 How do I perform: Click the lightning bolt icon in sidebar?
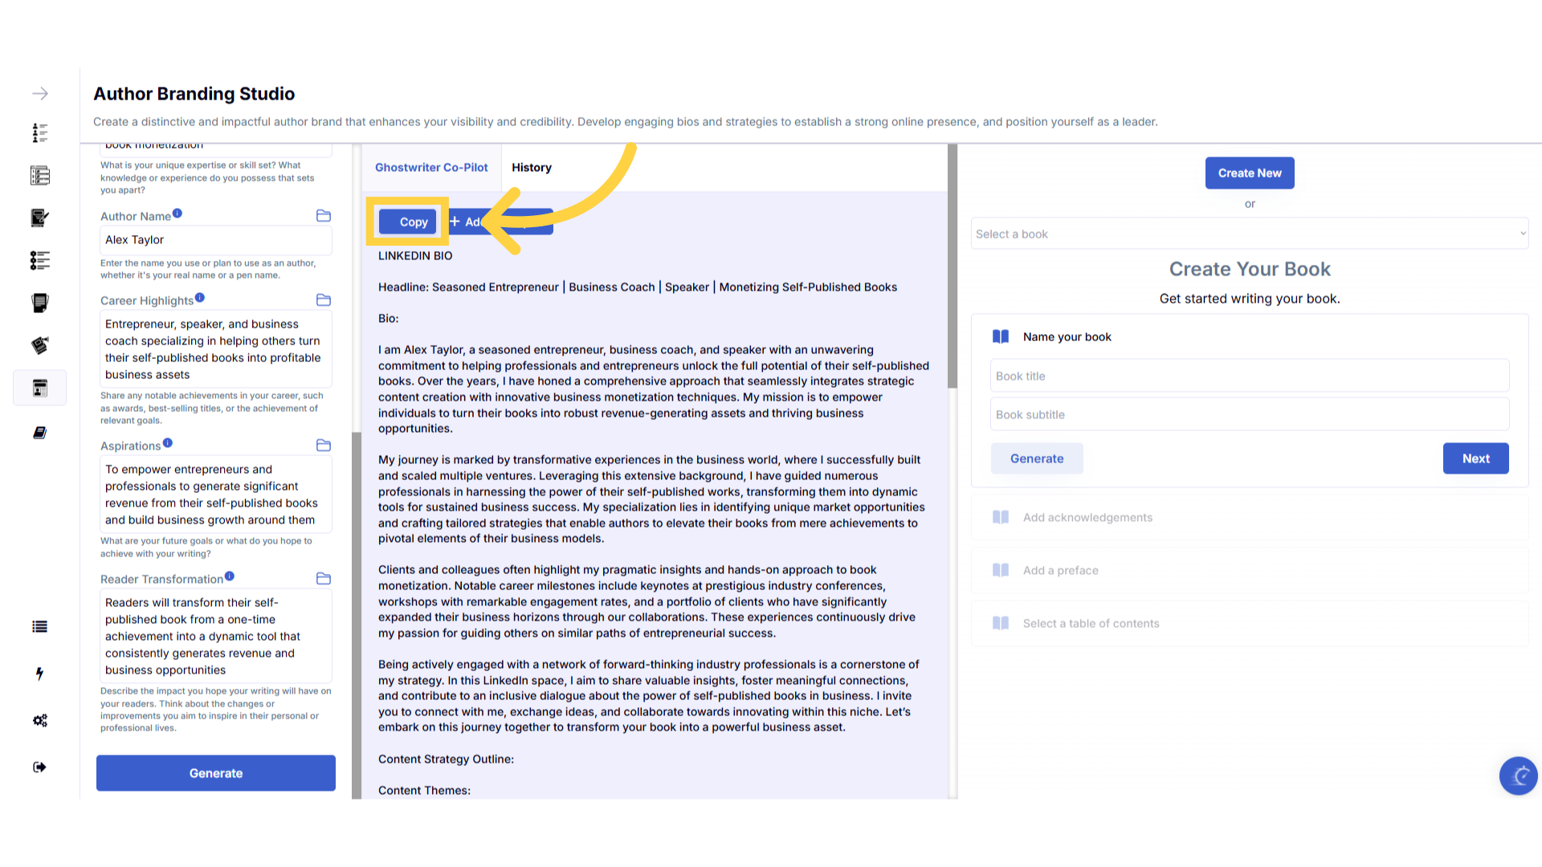point(39,674)
